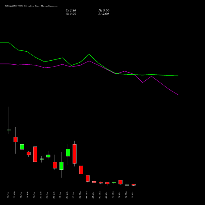This screenshot has width=205, height=205.
Task: Click the low value L: 2.00
Action: [x=104, y=14]
